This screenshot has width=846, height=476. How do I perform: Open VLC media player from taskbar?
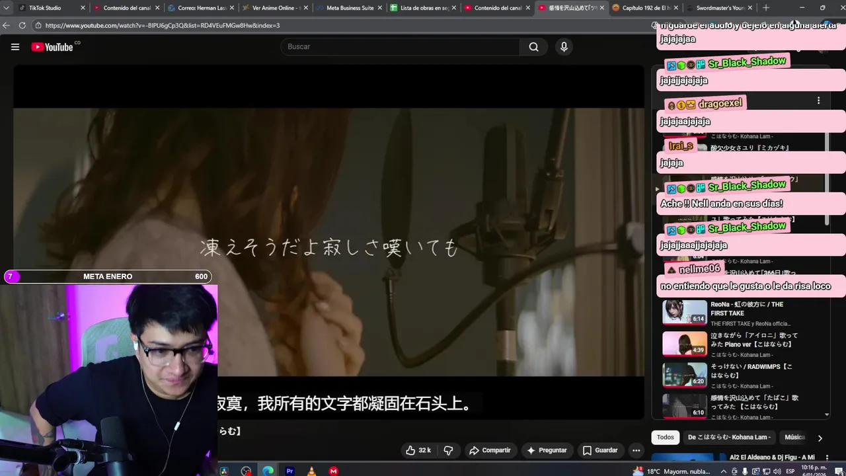pos(311,471)
